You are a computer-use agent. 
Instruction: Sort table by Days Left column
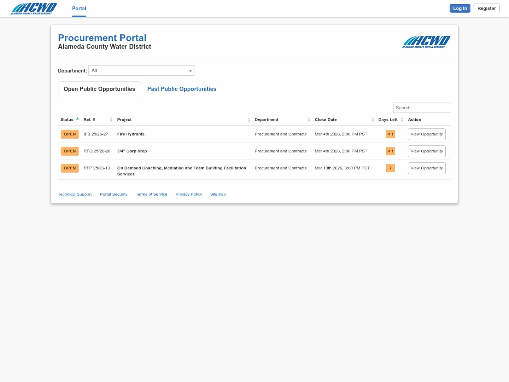click(x=391, y=120)
